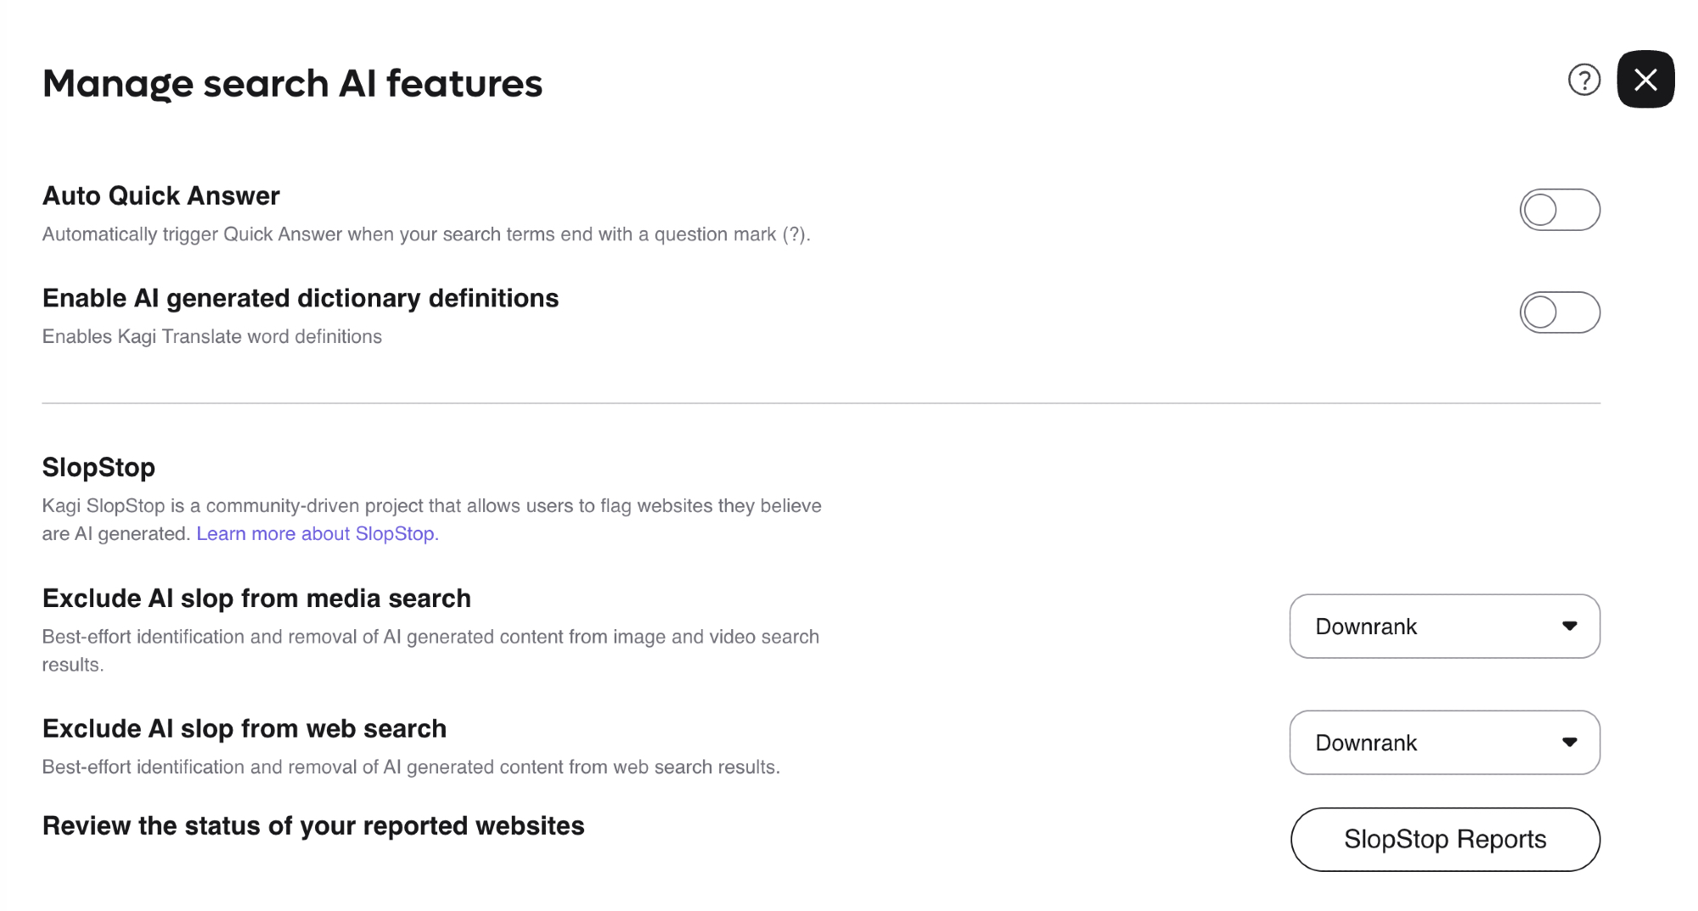Click Exclude AI slop from media search heading
The width and height of the screenshot is (1698, 911).
pos(256,599)
